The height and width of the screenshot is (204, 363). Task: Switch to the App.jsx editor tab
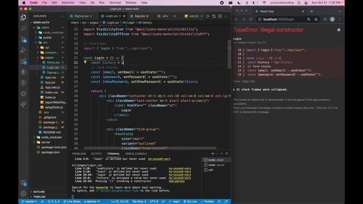pos(140,16)
